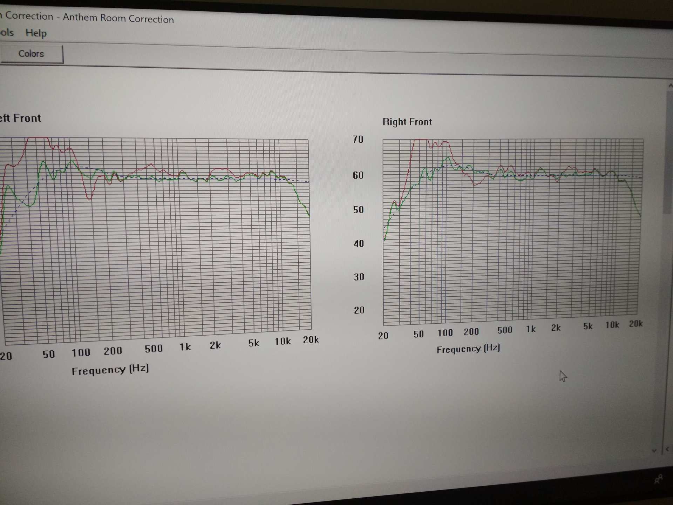Click the Frequency (Hz) label under Left Front

click(x=110, y=370)
